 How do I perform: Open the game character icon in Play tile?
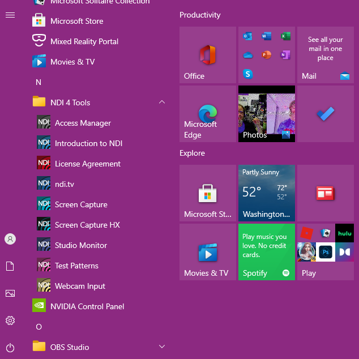tap(306, 252)
